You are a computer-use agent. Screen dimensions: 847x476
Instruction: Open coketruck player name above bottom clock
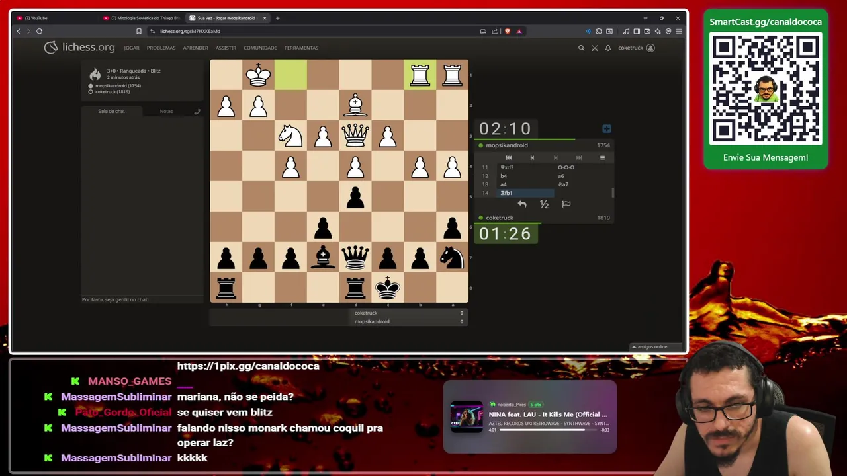(x=500, y=218)
